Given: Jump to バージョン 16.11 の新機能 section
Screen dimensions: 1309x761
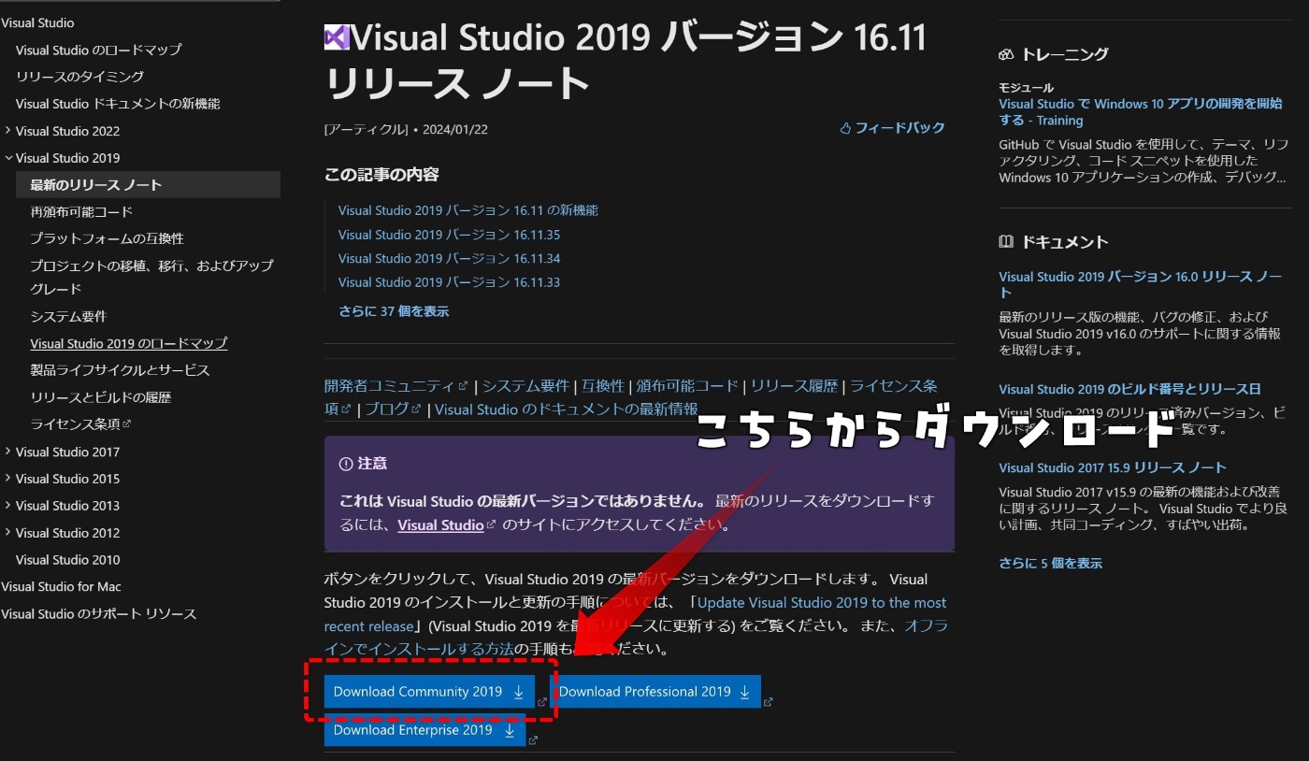Looking at the screenshot, I should click(x=467, y=210).
